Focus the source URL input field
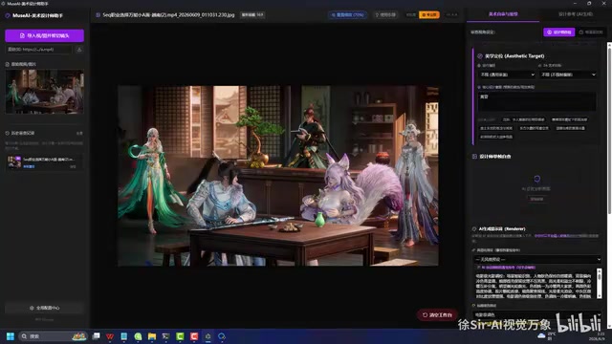 tap(38, 50)
